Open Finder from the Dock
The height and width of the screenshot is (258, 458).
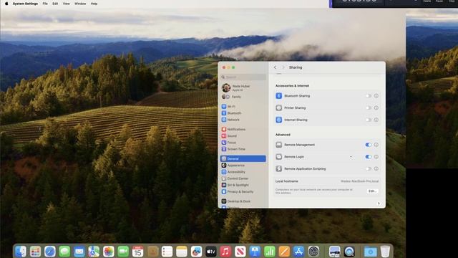pos(21,252)
